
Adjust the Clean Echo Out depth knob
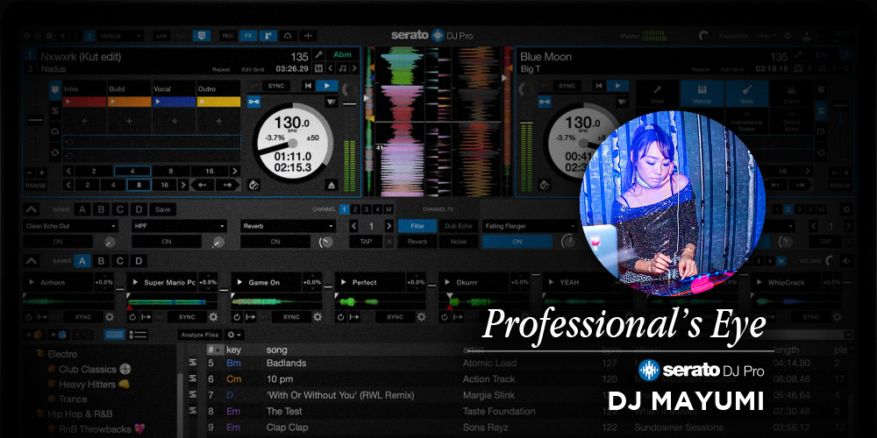click(110, 242)
